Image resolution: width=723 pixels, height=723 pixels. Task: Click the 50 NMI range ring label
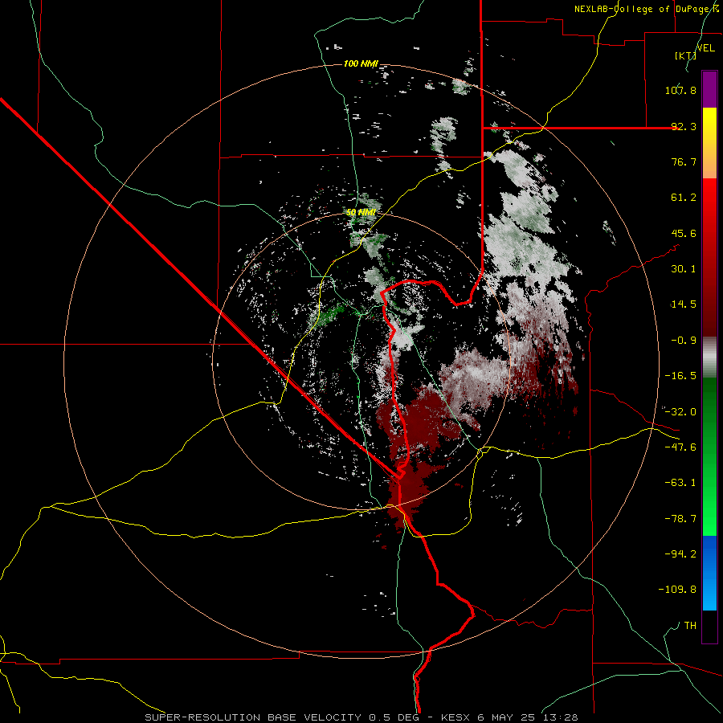(361, 213)
